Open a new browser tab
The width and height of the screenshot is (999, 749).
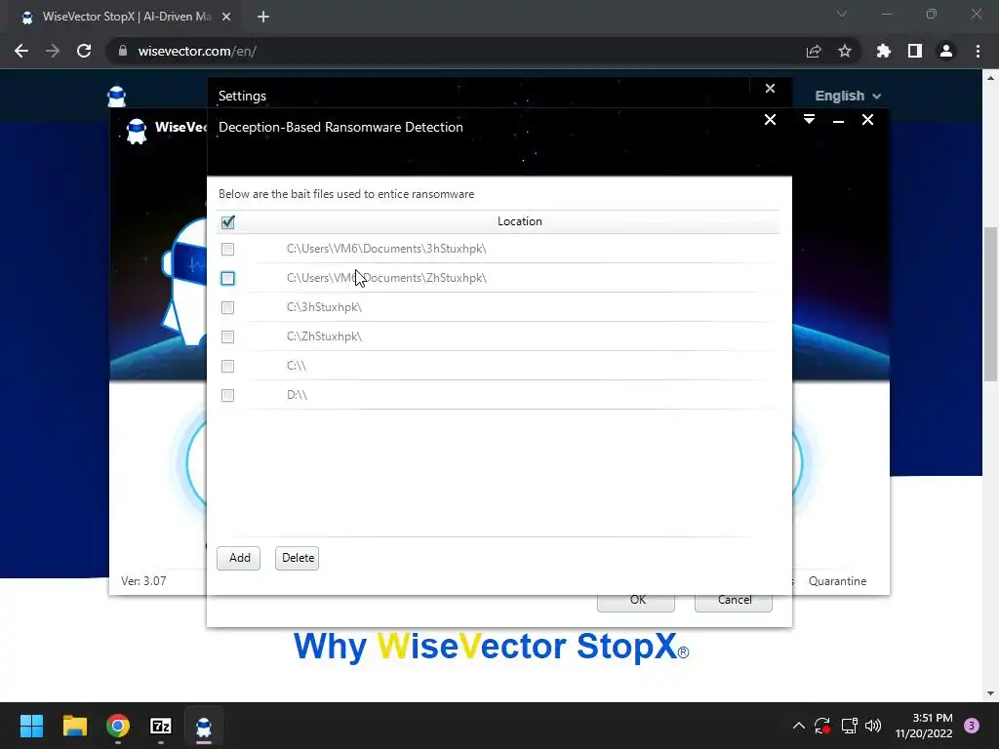coord(263,18)
